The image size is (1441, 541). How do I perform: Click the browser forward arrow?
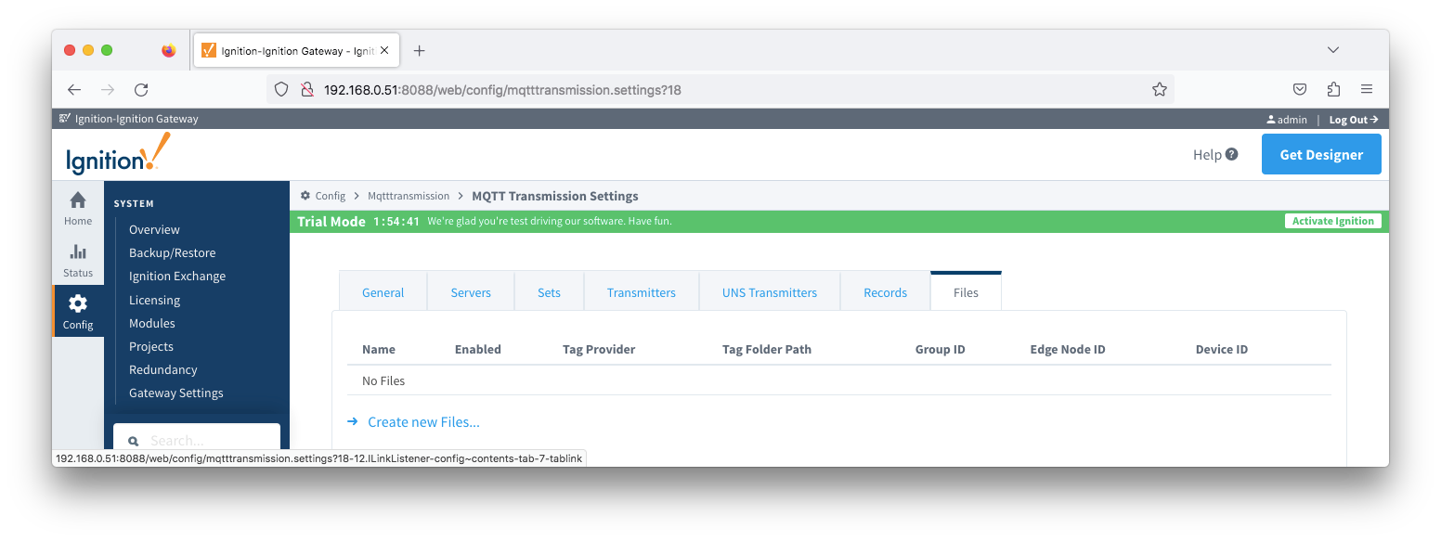(108, 90)
